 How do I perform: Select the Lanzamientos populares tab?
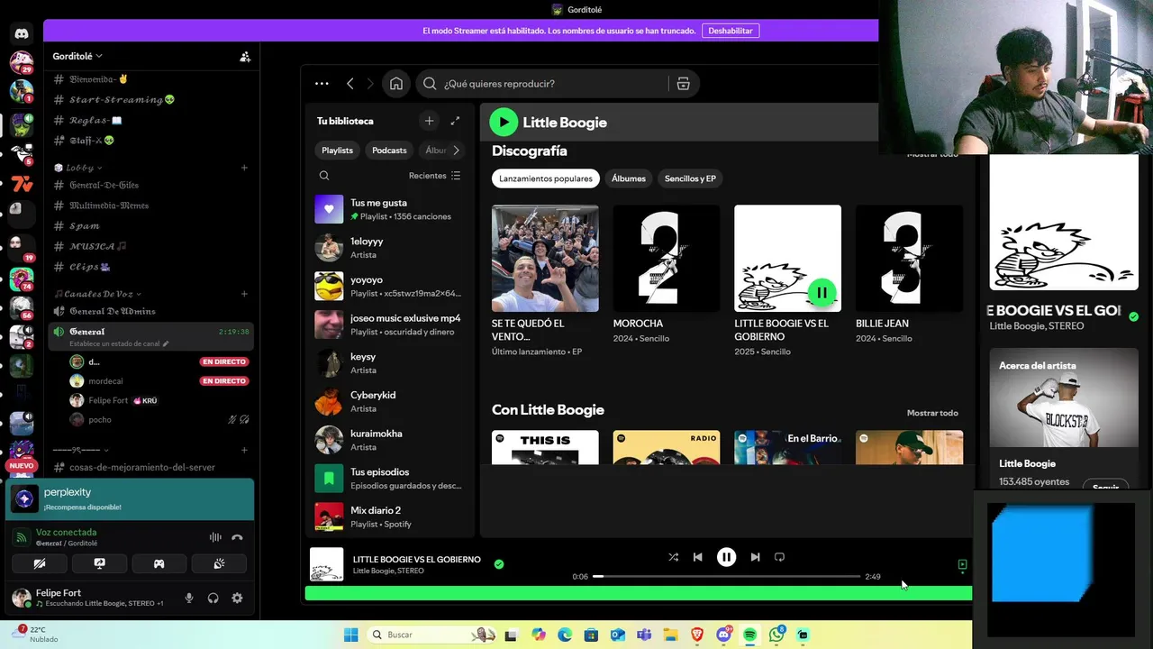point(546,178)
